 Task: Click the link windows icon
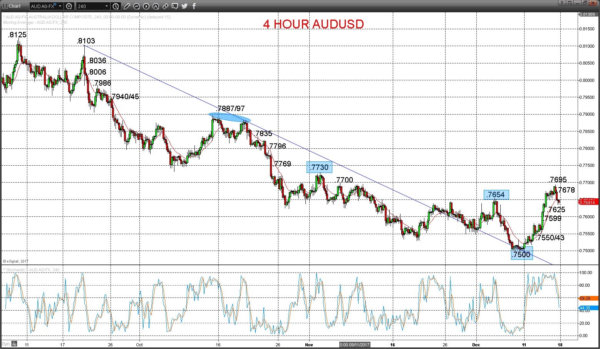click(165, 6)
